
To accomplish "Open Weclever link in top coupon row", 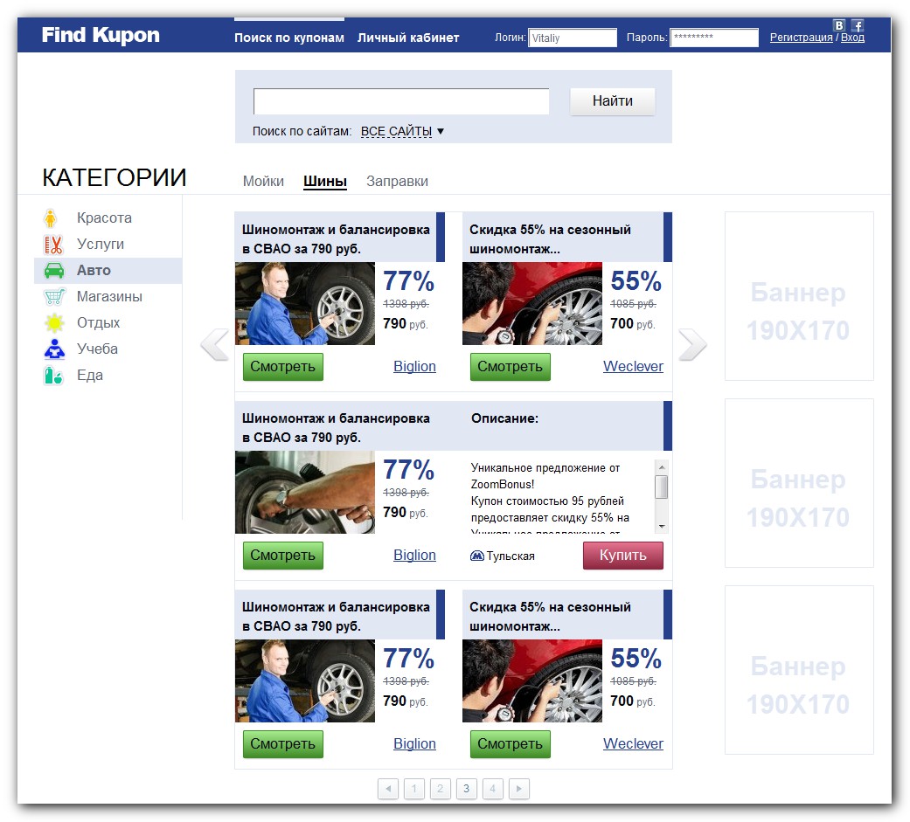I will pos(633,367).
